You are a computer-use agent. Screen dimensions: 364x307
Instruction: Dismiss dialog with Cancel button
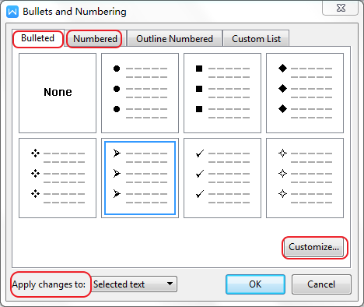pos(321,284)
